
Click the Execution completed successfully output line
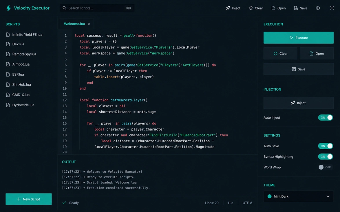click(106, 188)
